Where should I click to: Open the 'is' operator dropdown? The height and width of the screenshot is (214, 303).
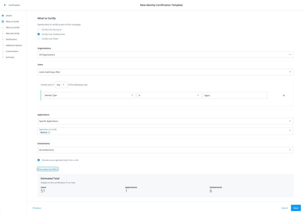169,95
